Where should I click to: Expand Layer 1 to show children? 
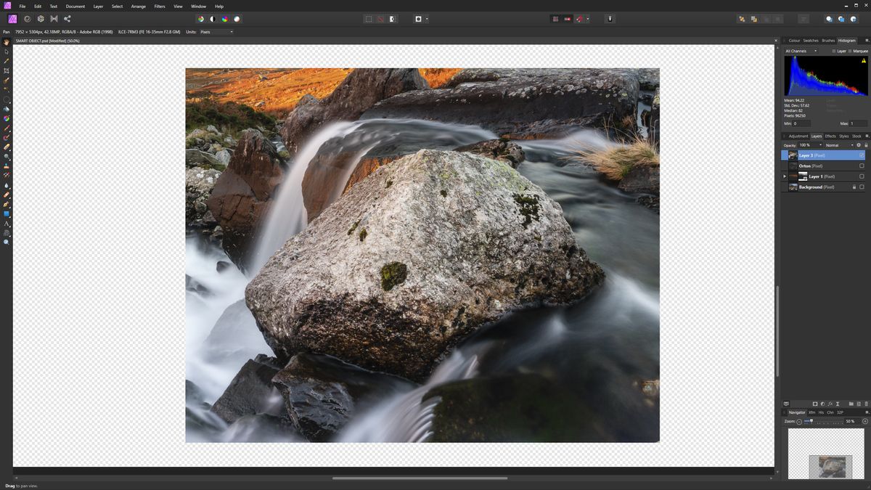pyautogui.click(x=785, y=176)
